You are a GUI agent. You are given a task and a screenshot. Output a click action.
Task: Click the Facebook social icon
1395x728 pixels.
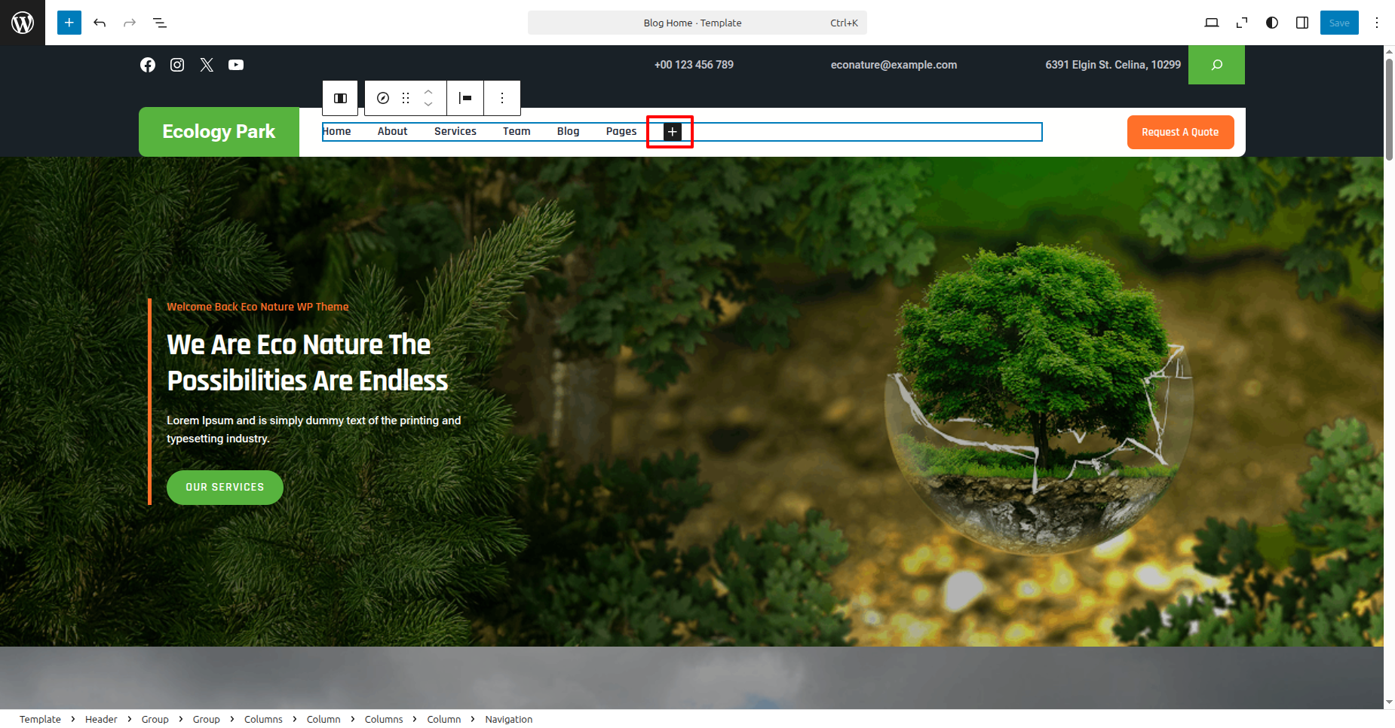[x=148, y=65]
